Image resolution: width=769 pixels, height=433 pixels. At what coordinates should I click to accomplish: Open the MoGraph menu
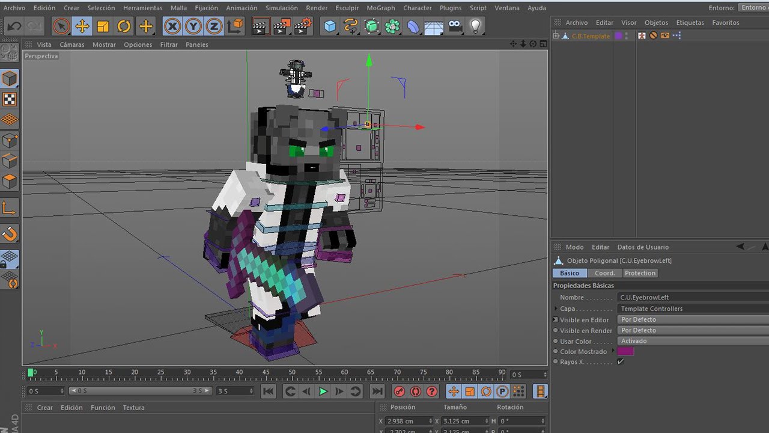(x=381, y=8)
